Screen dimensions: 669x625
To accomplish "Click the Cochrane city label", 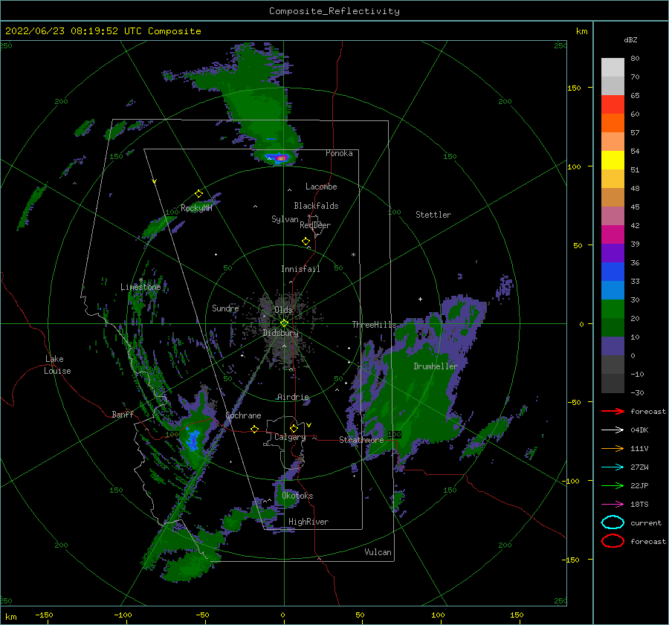I will coord(243,415).
